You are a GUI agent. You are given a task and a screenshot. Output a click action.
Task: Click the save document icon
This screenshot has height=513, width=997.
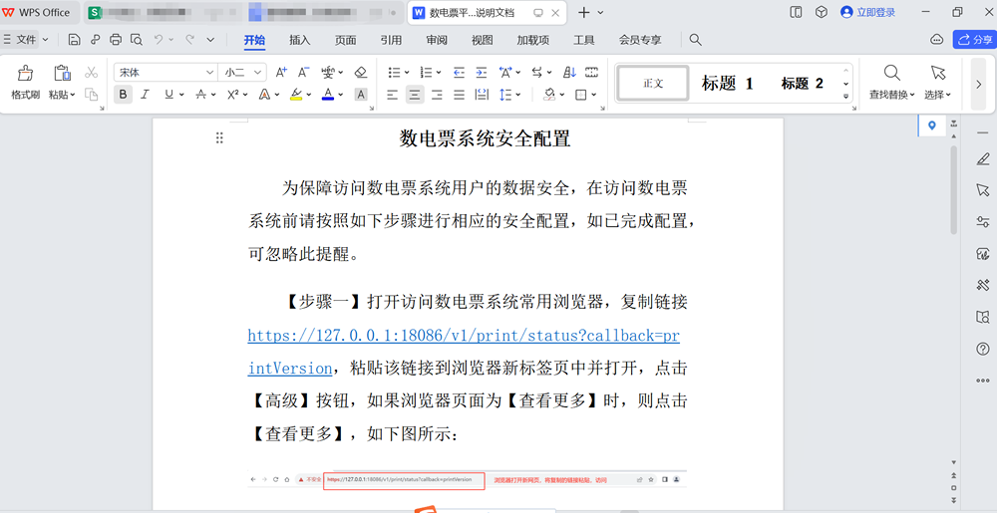(75, 40)
